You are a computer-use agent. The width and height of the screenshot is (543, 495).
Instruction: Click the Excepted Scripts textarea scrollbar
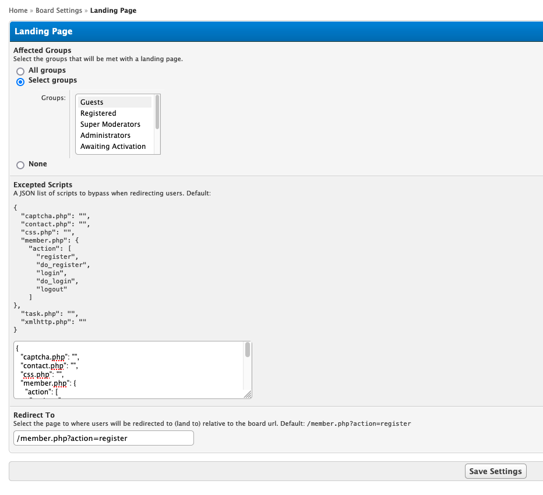pyautogui.click(x=248, y=350)
